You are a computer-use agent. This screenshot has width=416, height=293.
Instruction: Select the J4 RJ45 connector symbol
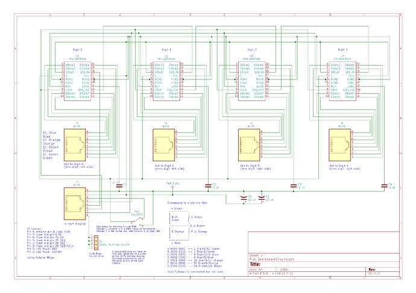[164, 145]
